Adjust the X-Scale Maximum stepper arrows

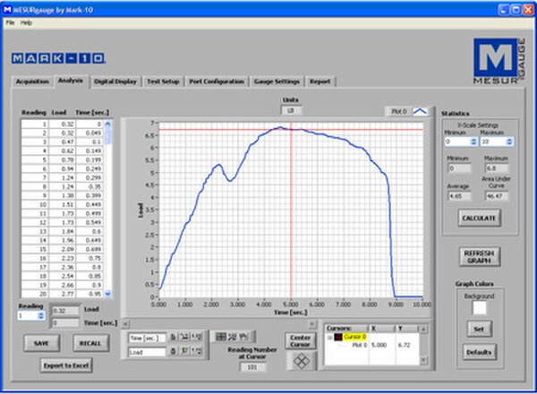(509, 141)
